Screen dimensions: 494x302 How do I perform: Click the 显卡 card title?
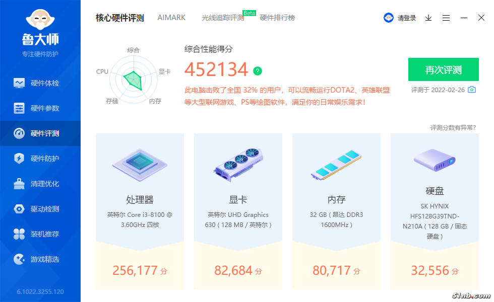(238, 200)
